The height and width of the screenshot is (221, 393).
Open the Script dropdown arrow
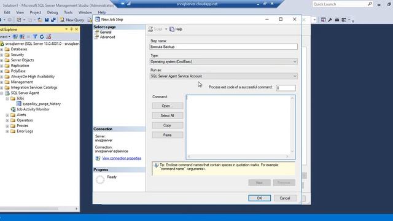(x=166, y=29)
